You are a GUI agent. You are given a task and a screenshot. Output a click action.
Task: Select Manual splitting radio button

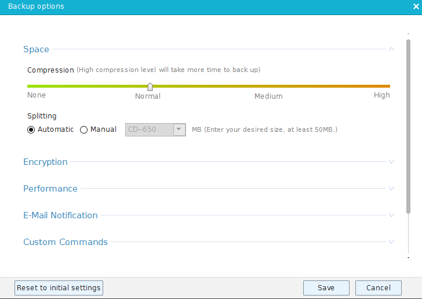[x=83, y=129]
